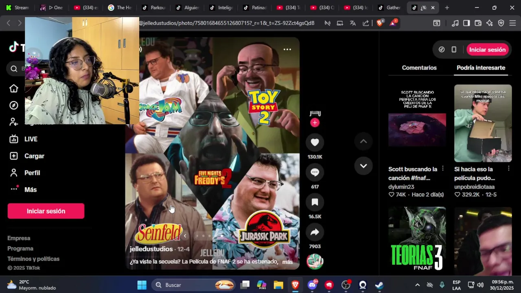Screen dimensions: 521x293
Task: Open the Explore compass icon in the sidebar
Action: coord(14,105)
